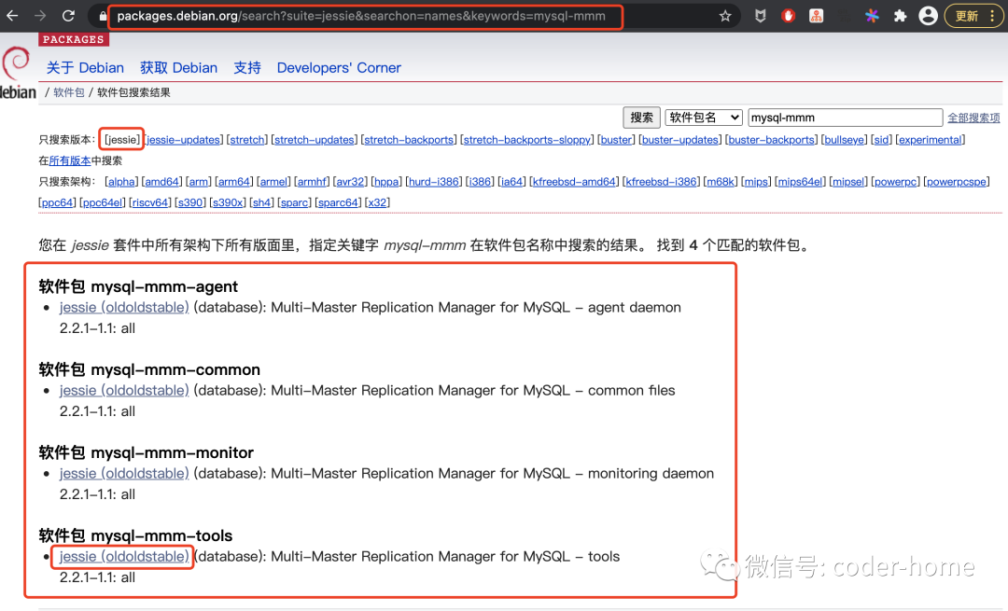Open the 全部搜索项 link
The width and height of the screenshot is (1008, 611).
pos(973,118)
